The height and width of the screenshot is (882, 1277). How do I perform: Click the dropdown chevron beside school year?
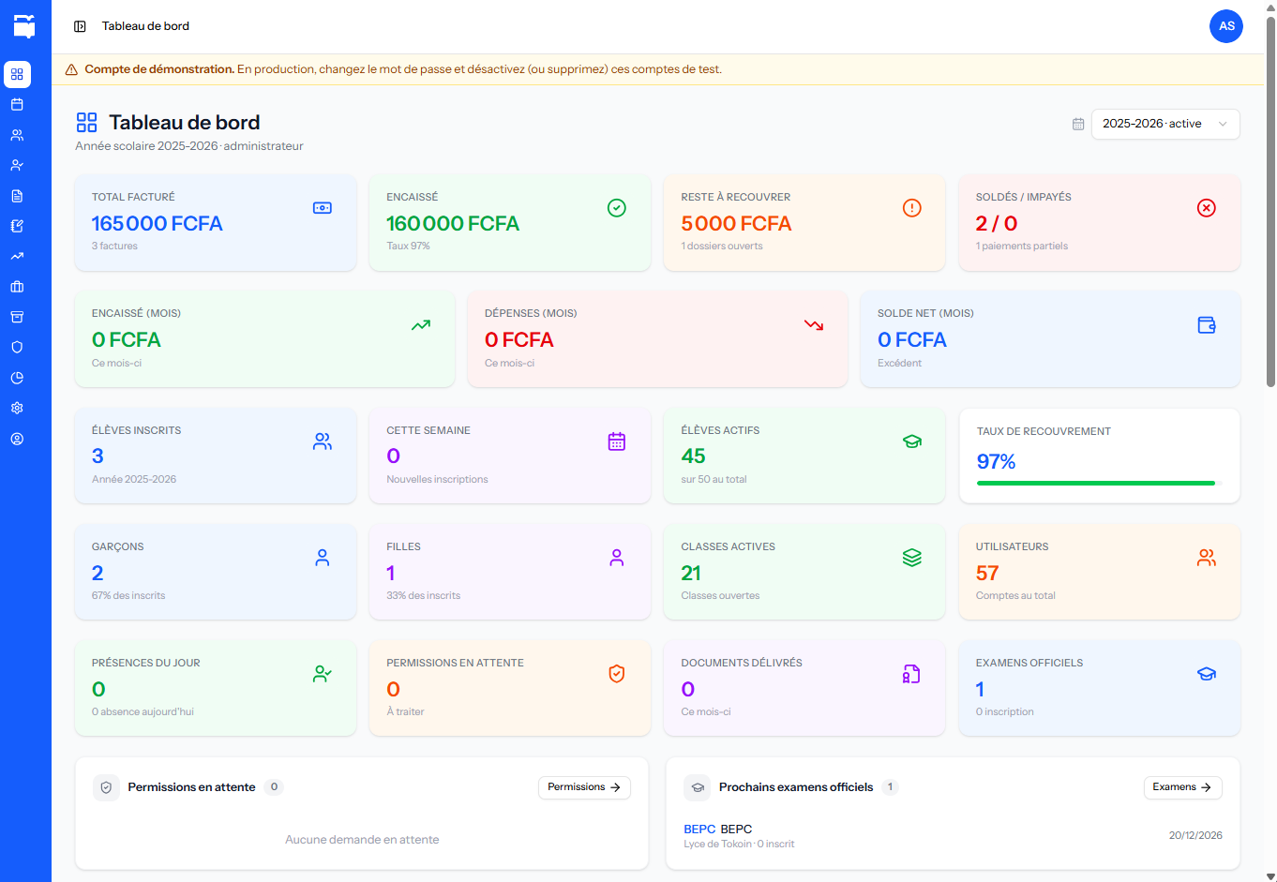point(1223,124)
